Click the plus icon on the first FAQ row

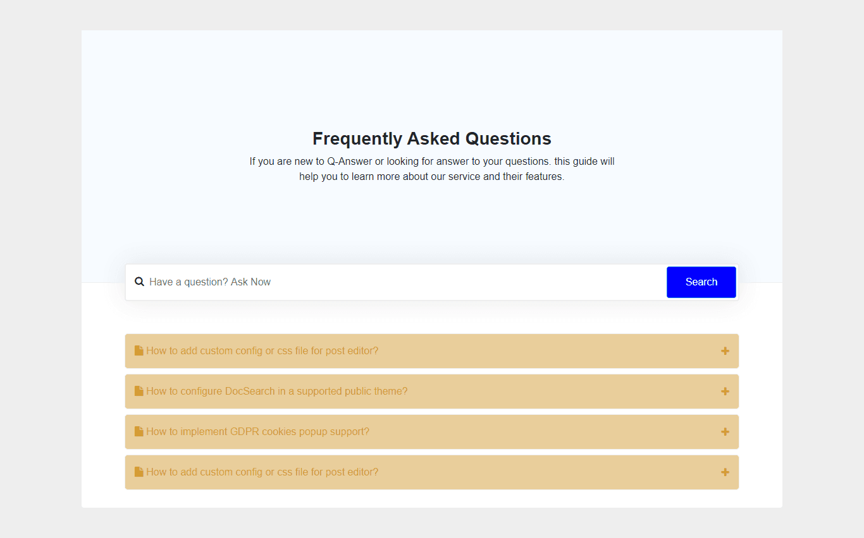725,350
